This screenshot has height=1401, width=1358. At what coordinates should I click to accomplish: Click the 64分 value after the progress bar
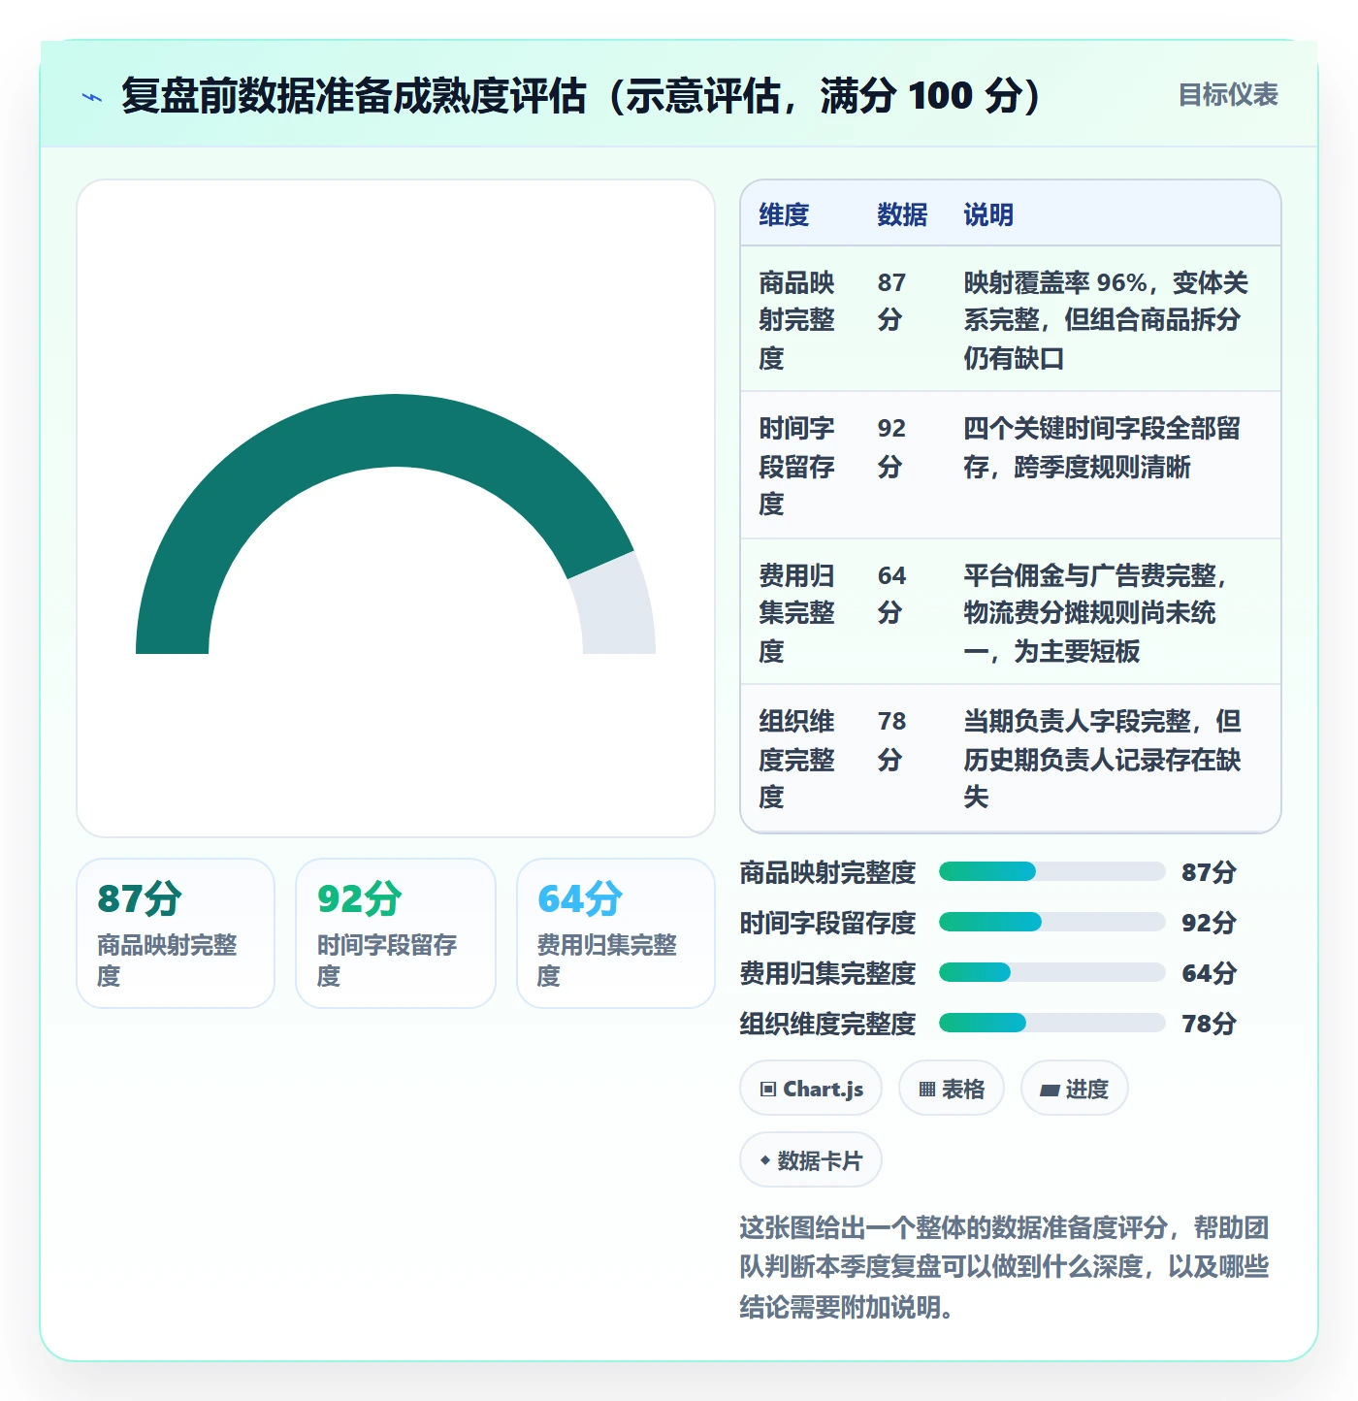pos(1209,973)
